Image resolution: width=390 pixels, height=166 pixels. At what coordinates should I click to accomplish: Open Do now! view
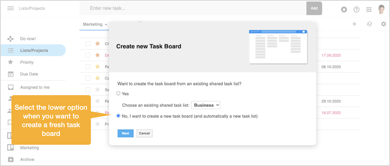pyautogui.click(x=28, y=39)
